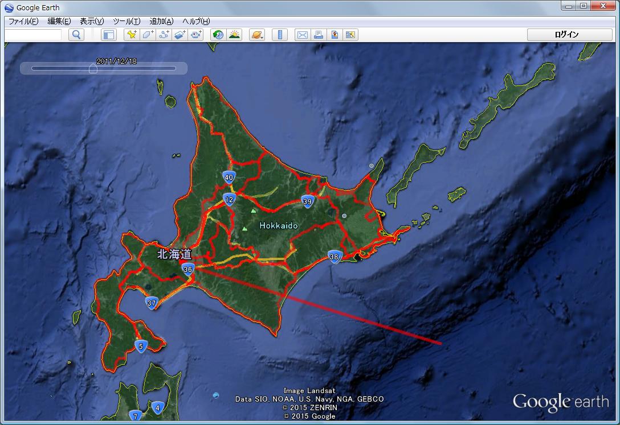The image size is (620, 425).
Task: Click save image icon
Action: coord(335,35)
